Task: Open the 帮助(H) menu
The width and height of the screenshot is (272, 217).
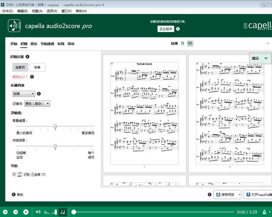Action: [x=81, y=11]
